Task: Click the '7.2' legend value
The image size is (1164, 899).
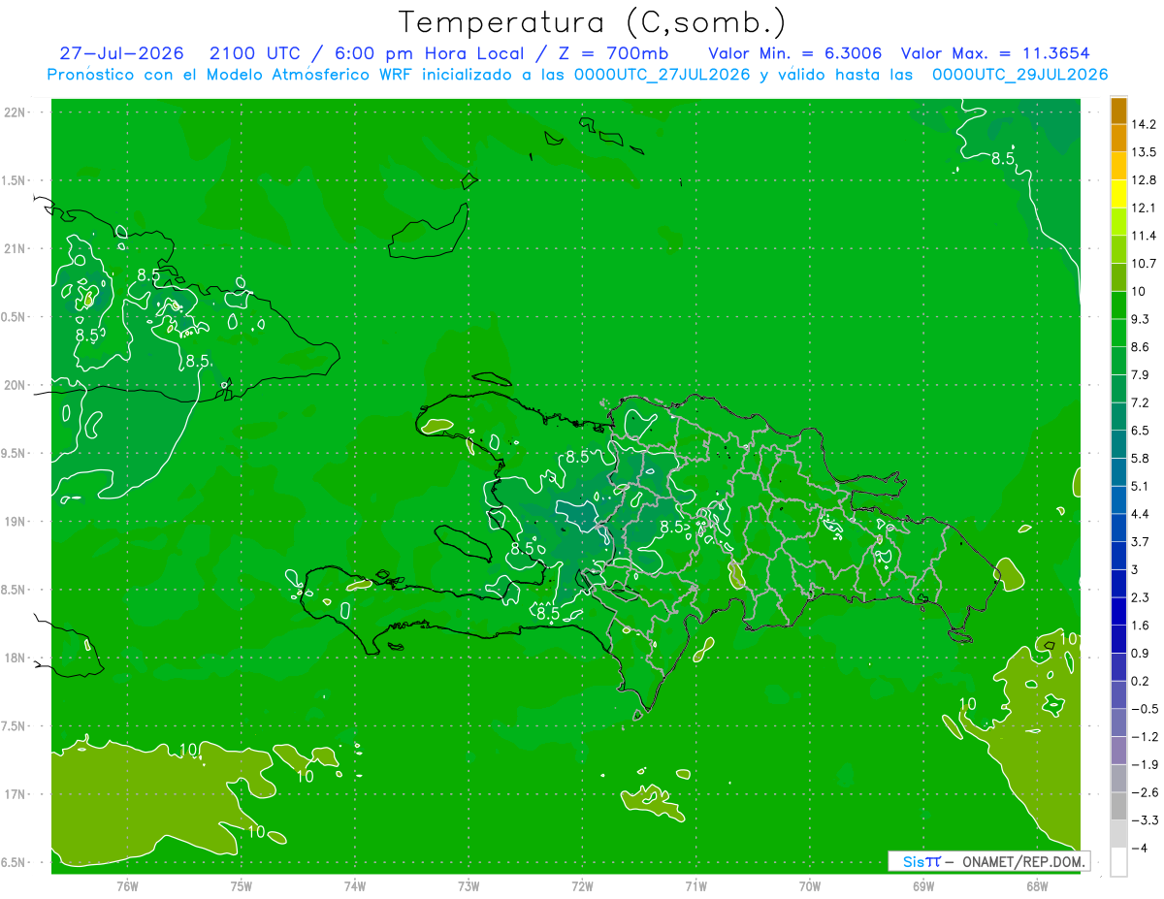Action: 1140,402
